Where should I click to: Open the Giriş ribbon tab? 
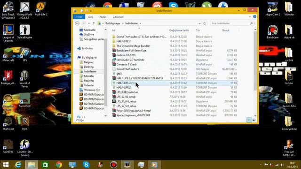[x=91, y=17]
